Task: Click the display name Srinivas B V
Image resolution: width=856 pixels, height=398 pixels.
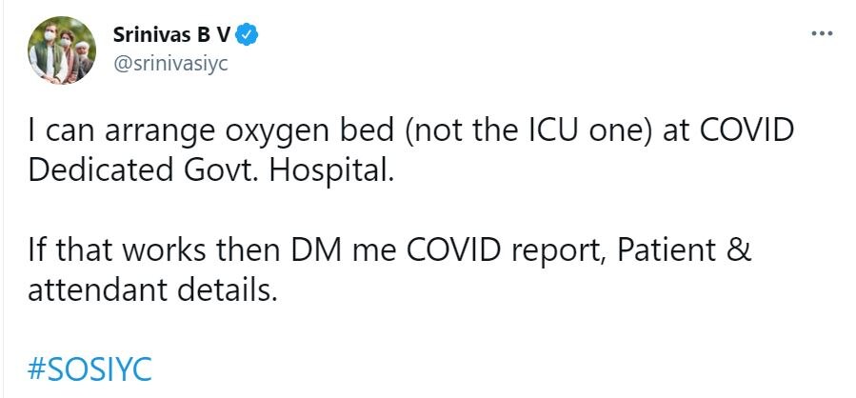Action: click(177, 36)
